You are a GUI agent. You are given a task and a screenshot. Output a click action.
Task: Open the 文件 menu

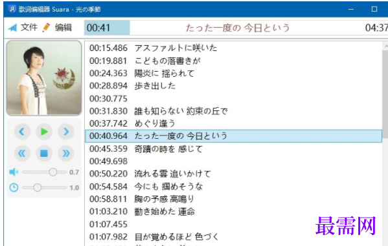coord(29,27)
